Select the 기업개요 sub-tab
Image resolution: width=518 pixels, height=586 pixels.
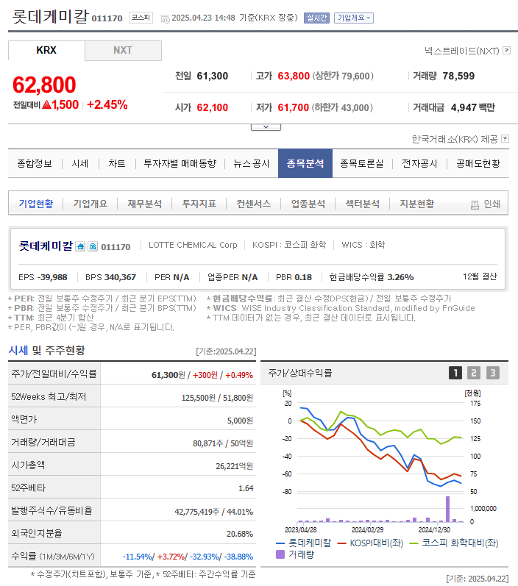click(x=91, y=204)
